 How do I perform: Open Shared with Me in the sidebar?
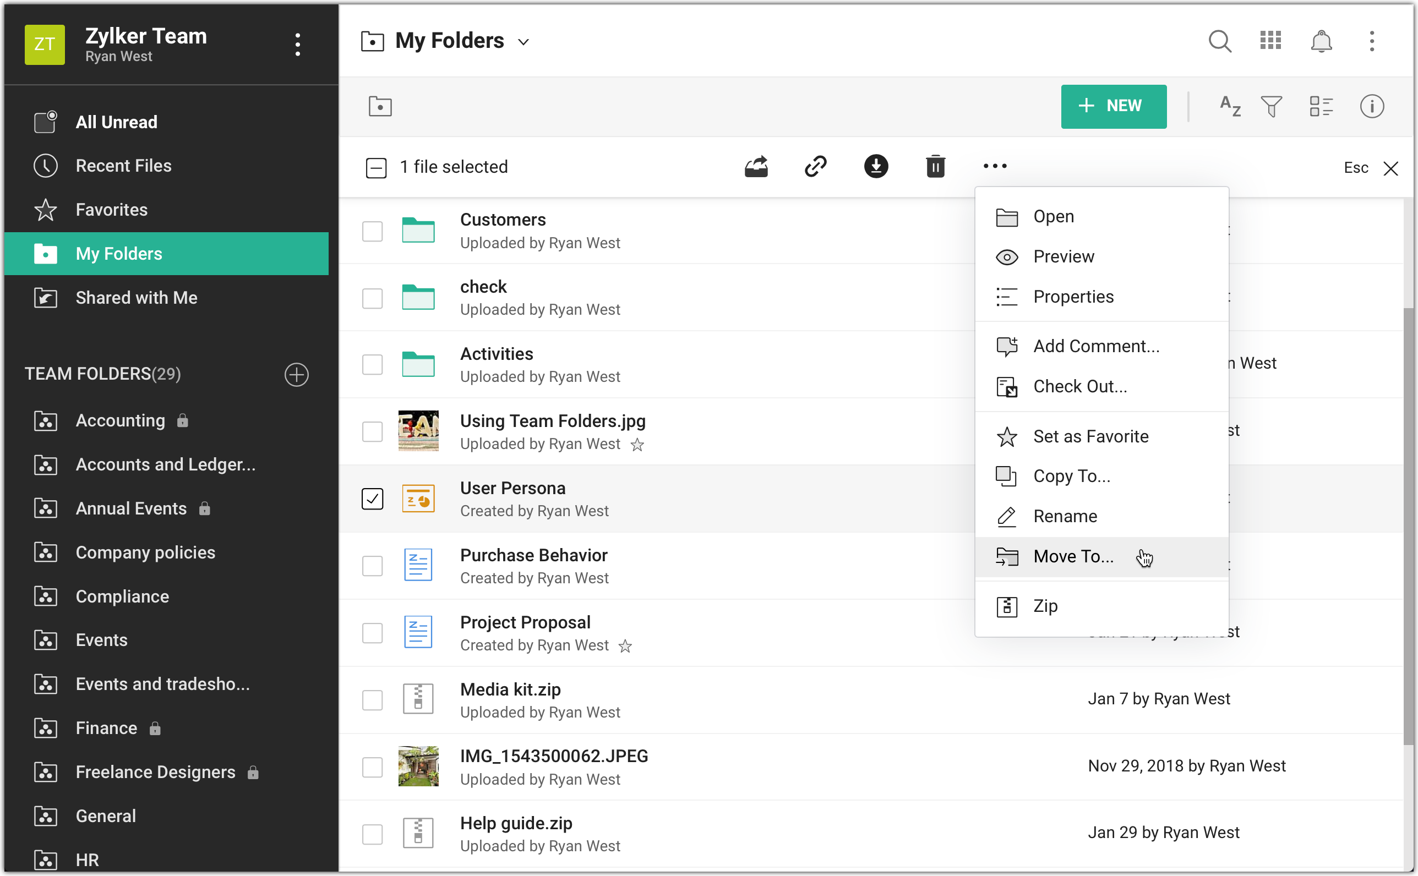pyautogui.click(x=136, y=297)
